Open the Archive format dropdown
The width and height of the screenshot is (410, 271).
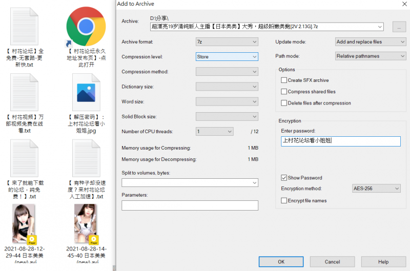coord(227,42)
